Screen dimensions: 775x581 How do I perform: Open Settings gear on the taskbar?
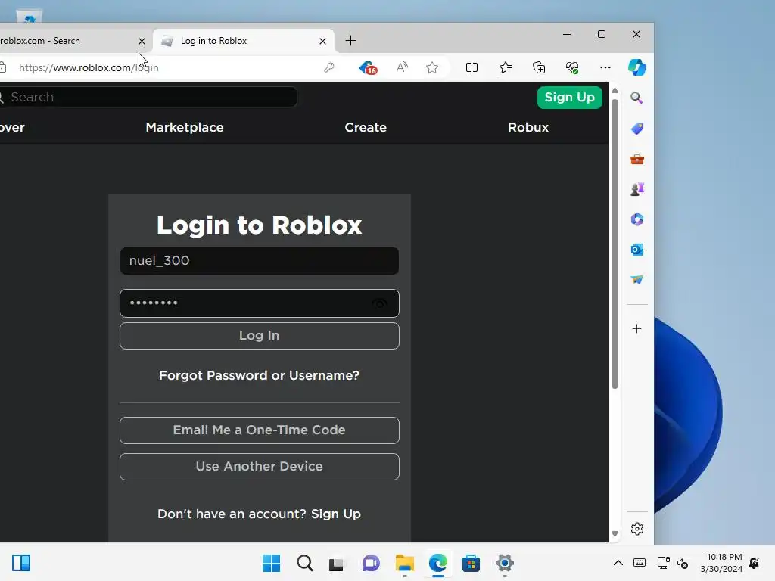click(x=505, y=563)
